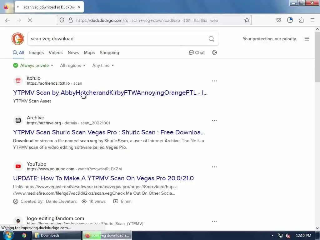320x240 pixels.
Task: Click the browser back arrow
Action: point(7,20)
